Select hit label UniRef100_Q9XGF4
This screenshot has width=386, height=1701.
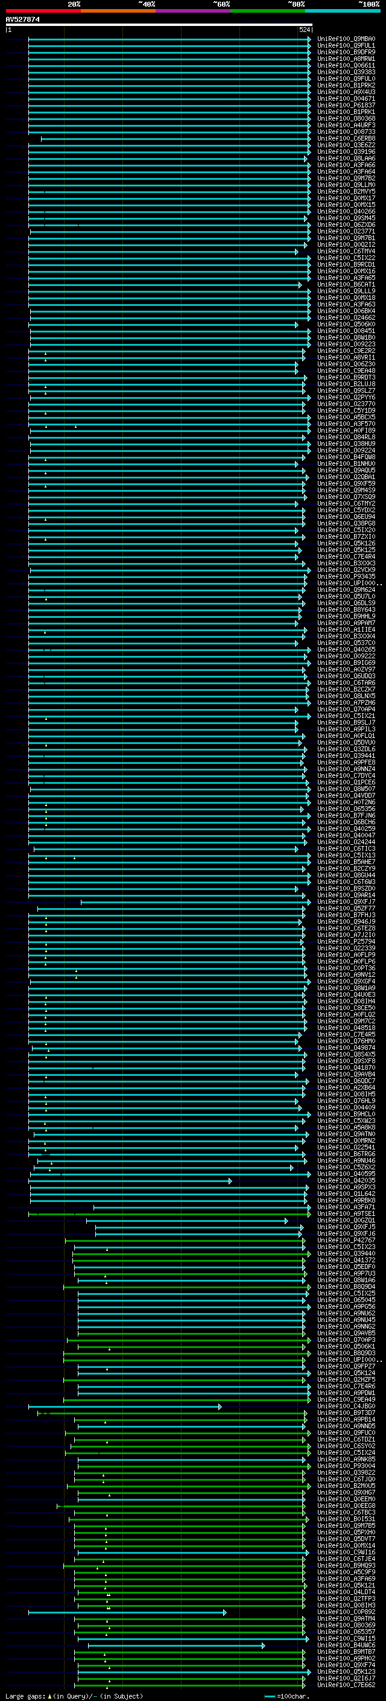pos(346,981)
